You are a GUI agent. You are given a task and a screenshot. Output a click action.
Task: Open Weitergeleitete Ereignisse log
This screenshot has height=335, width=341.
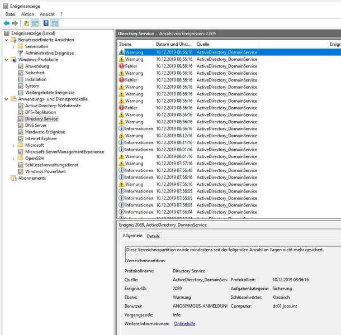[50, 93]
